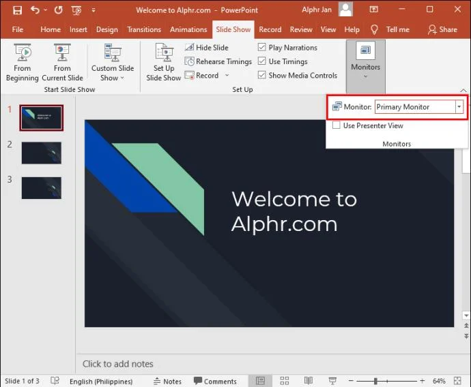This screenshot has height=387, width=471.
Task: Click the Save icon in title bar
Action: pyautogui.click(x=18, y=10)
